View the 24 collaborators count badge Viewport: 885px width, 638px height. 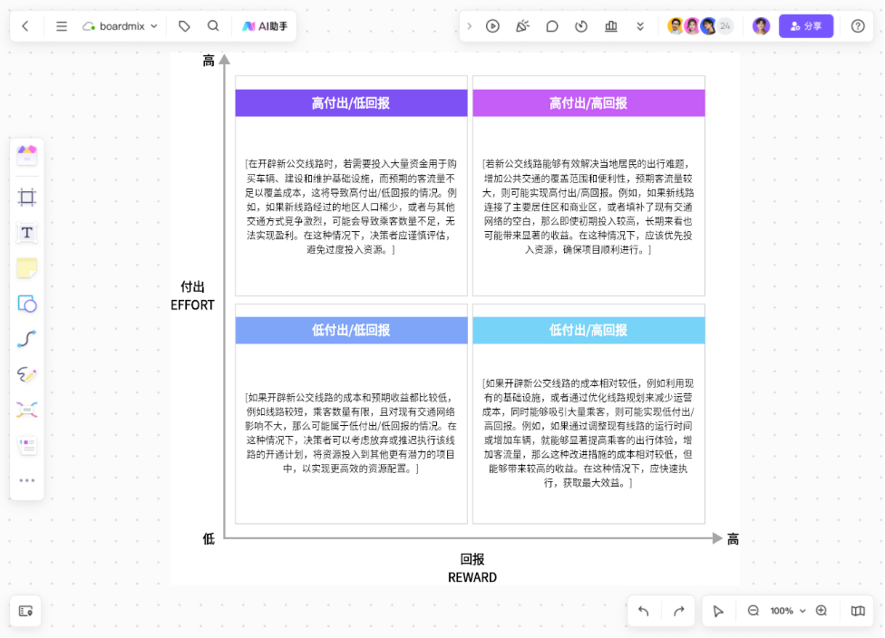pos(725,26)
